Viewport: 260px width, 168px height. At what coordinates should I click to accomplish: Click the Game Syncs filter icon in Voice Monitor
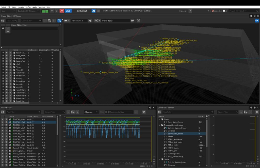point(73,112)
